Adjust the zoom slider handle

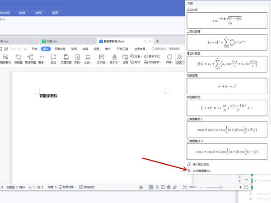click(221, 187)
